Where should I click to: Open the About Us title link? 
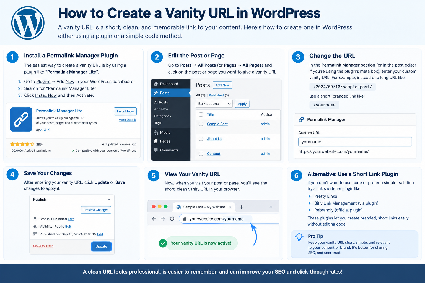pos(214,139)
